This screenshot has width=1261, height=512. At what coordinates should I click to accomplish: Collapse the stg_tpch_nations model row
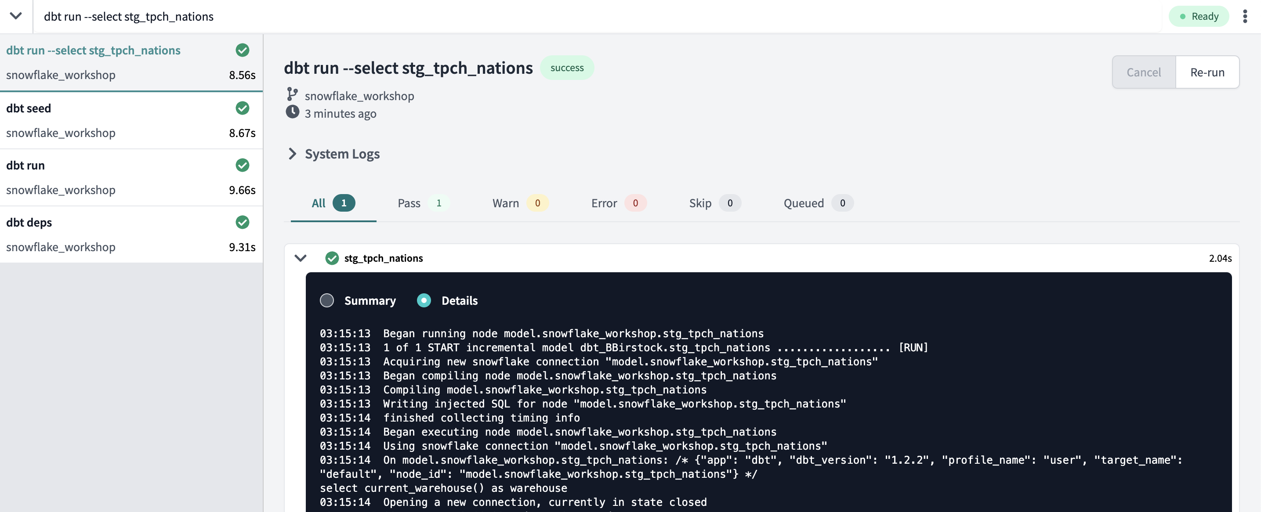pos(301,258)
